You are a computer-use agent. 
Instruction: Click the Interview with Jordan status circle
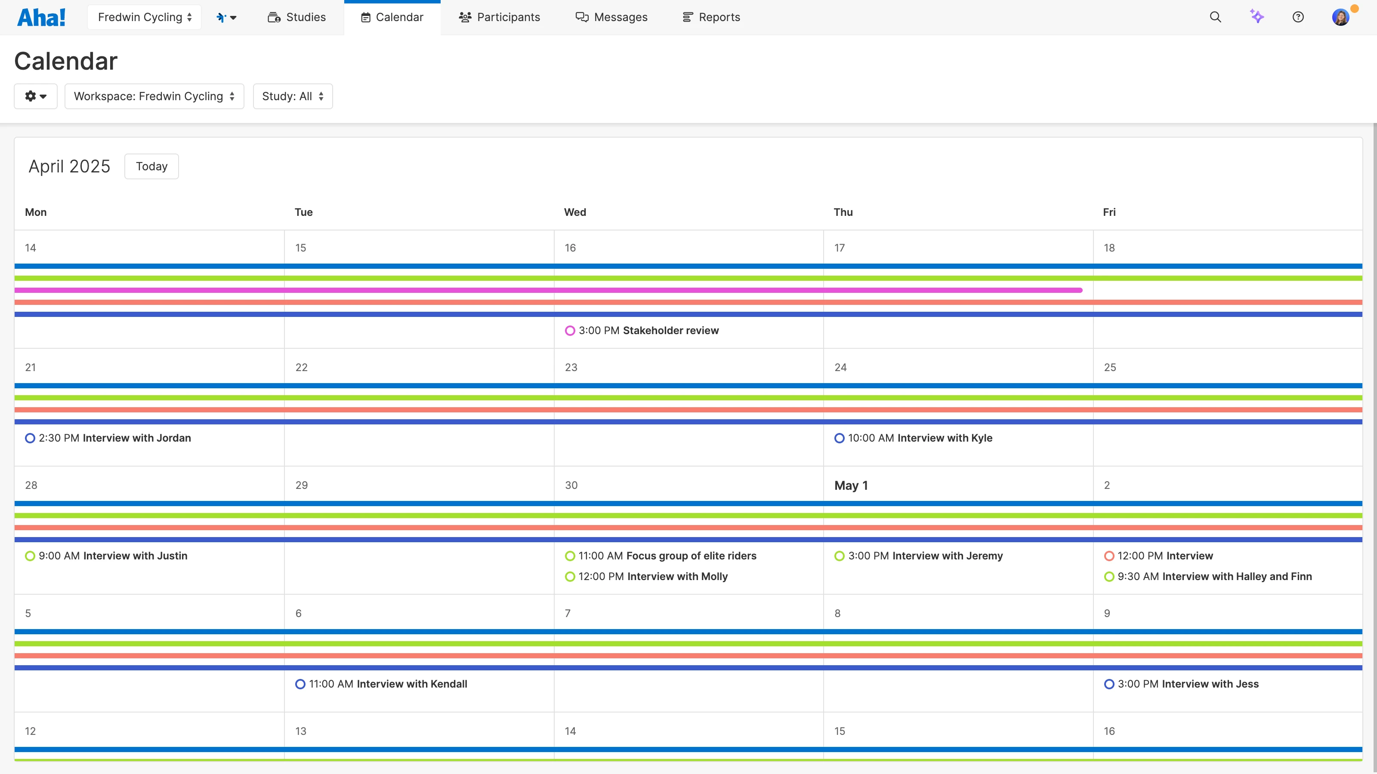[x=30, y=438]
